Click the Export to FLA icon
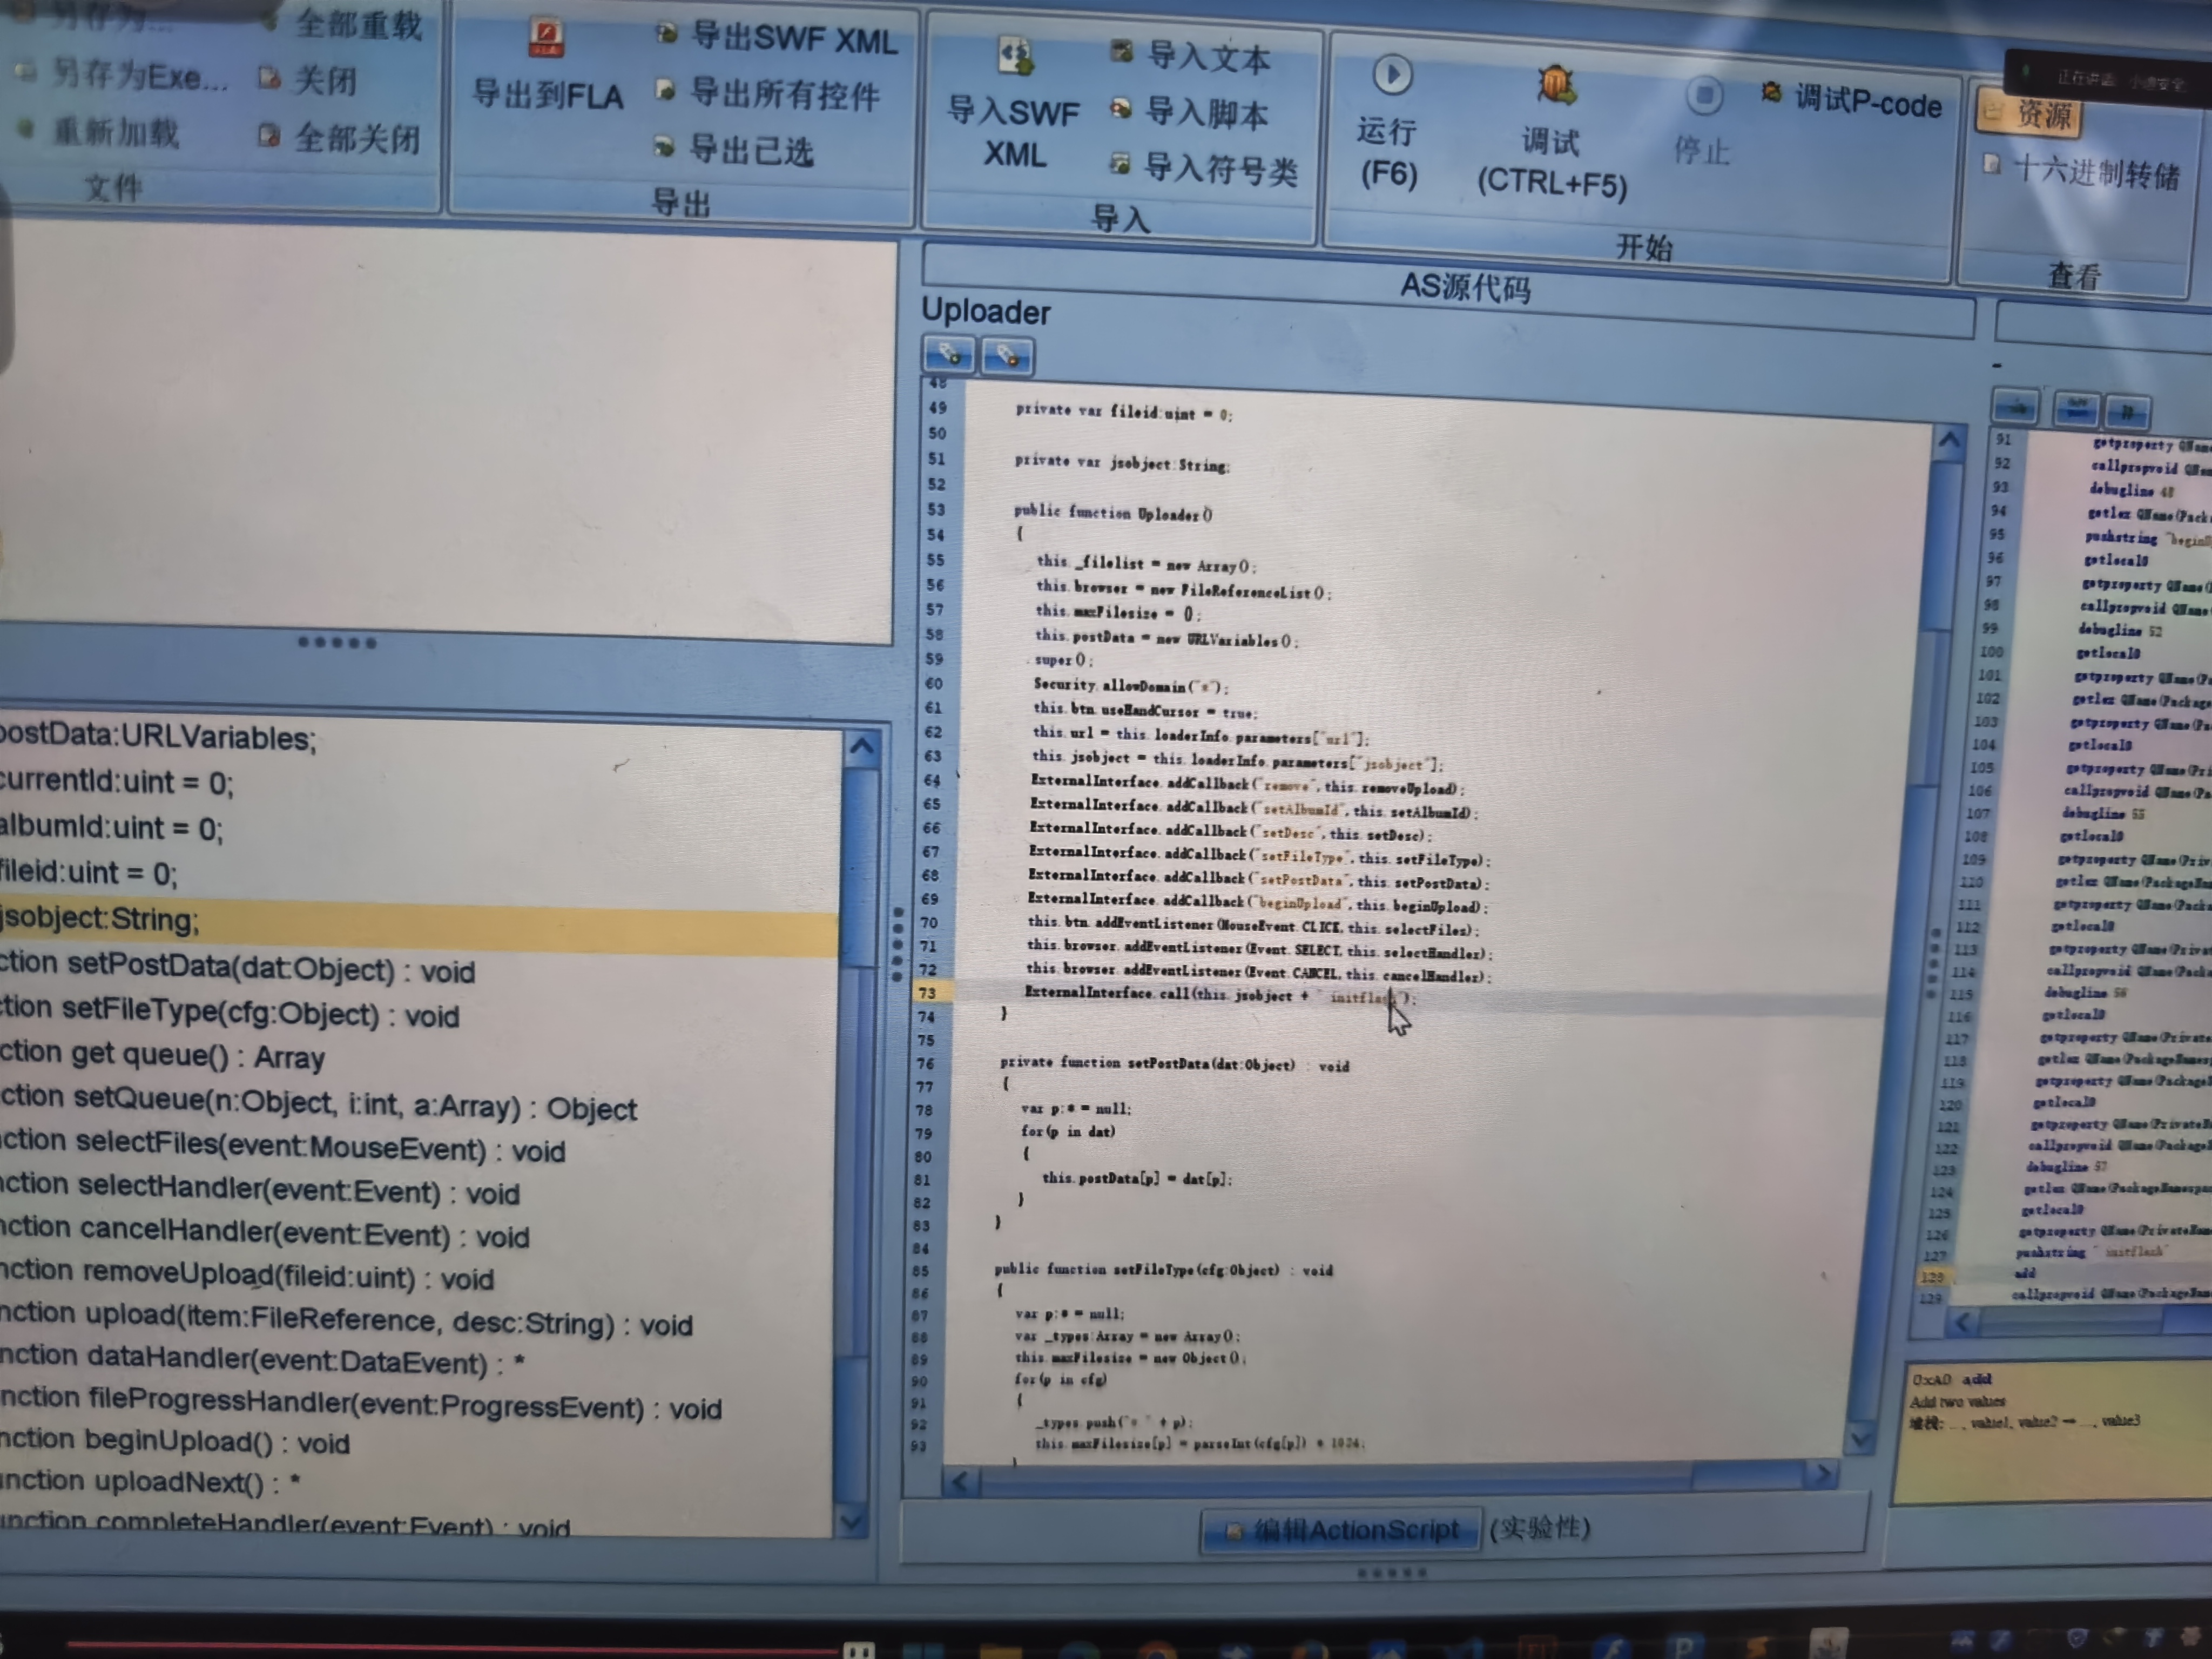This screenshot has width=2212, height=1659. point(546,38)
